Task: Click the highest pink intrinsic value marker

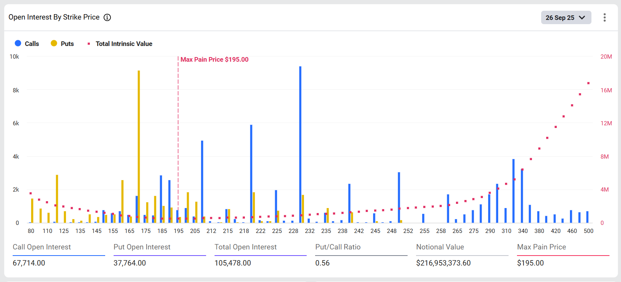Action: pyautogui.click(x=588, y=83)
